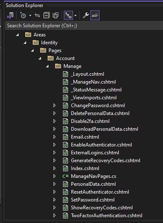
Task: Collapse the Account folder arrow
Action: point(40,58)
